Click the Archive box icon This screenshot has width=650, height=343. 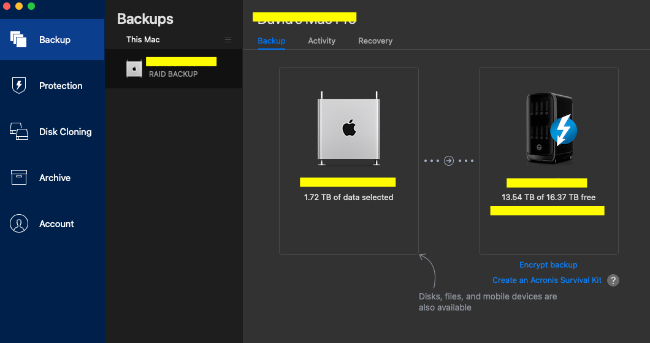point(18,177)
